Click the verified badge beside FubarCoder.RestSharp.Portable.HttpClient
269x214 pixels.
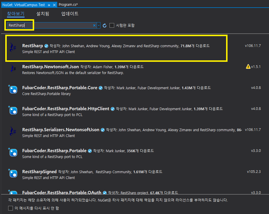112,109
